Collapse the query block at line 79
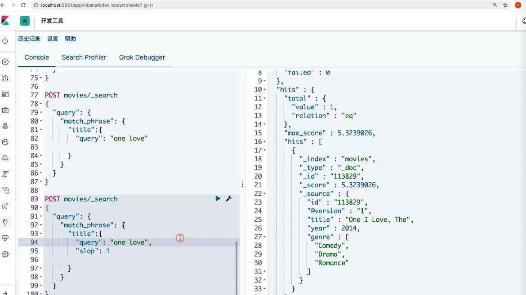The height and width of the screenshot is (295, 526). [41, 113]
